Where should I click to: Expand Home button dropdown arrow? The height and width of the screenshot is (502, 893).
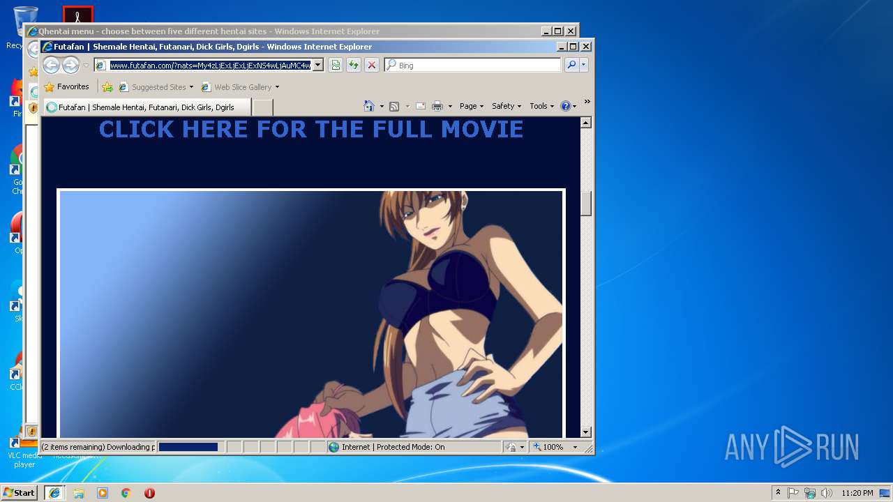(x=382, y=106)
